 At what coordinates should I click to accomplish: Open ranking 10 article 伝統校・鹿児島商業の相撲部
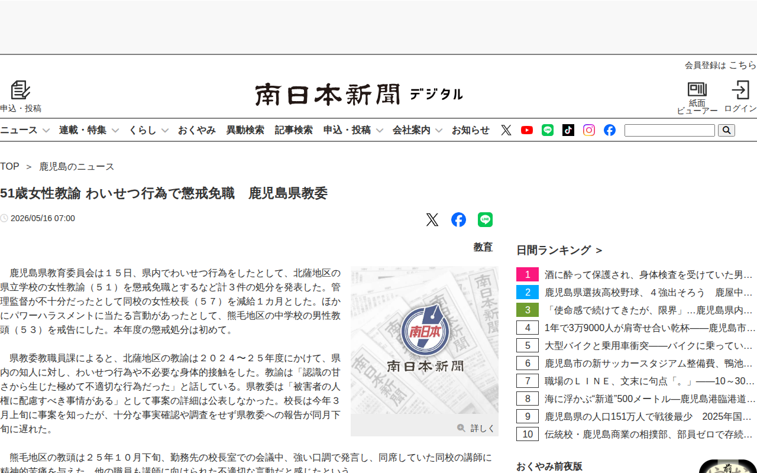tap(648, 434)
